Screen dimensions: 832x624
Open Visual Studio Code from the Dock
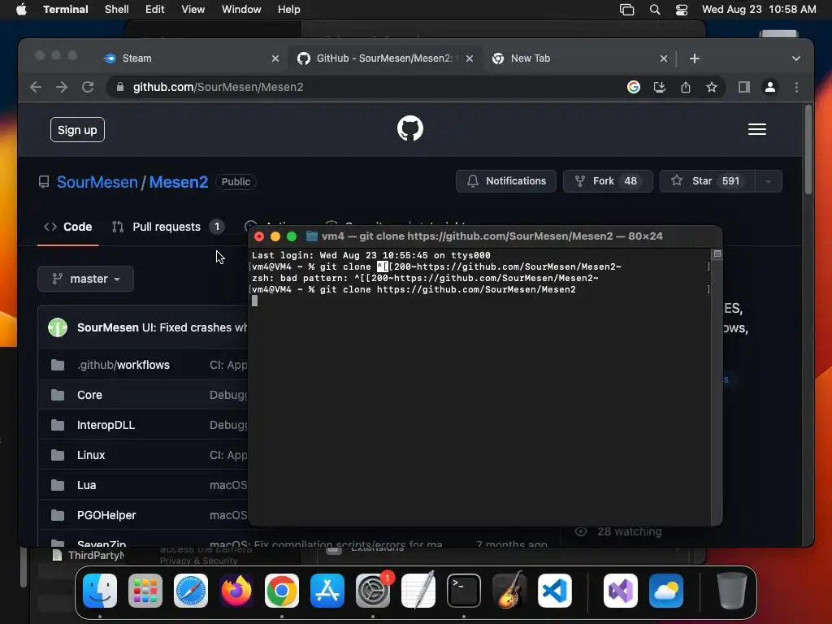(555, 591)
